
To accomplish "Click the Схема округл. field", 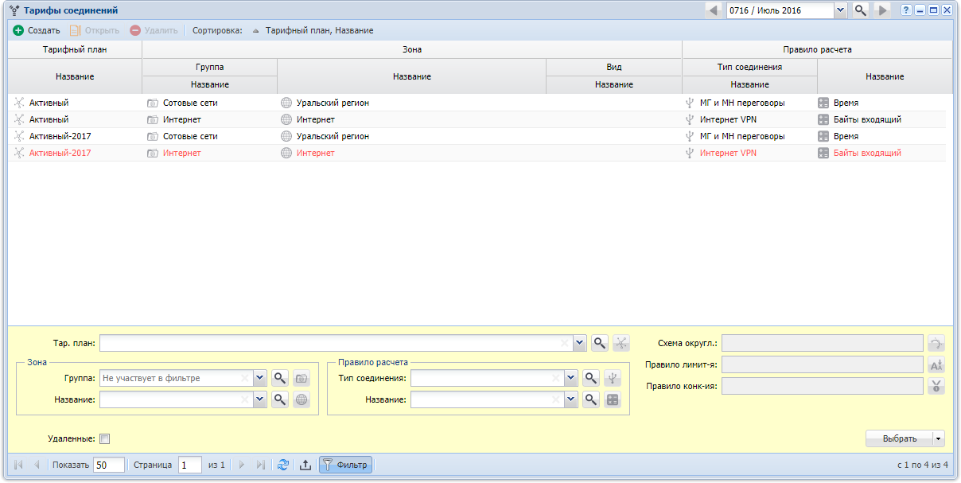I will point(823,343).
